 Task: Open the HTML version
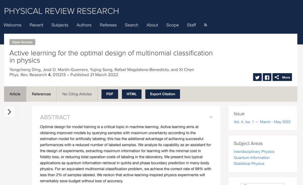coord(132,94)
